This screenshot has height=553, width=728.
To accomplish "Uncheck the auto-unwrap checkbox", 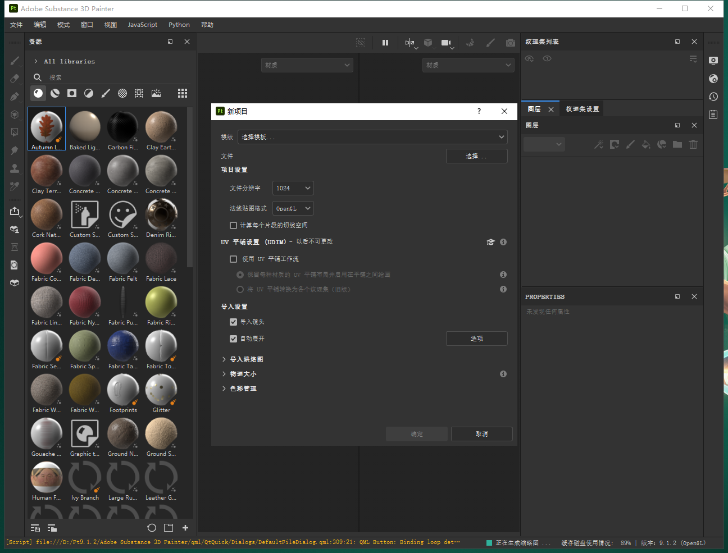I will [x=233, y=339].
